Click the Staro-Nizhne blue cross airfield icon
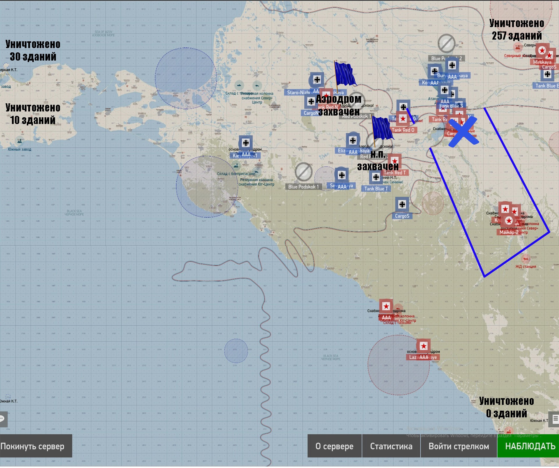This screenshot has width=559, height=468. [x=317, y=79]
